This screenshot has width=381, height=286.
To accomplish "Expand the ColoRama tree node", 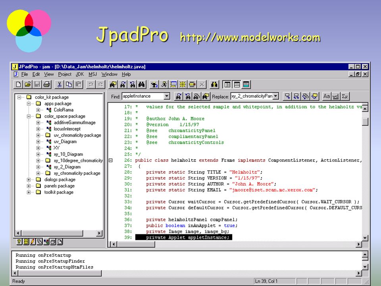I will pos(38,110).
